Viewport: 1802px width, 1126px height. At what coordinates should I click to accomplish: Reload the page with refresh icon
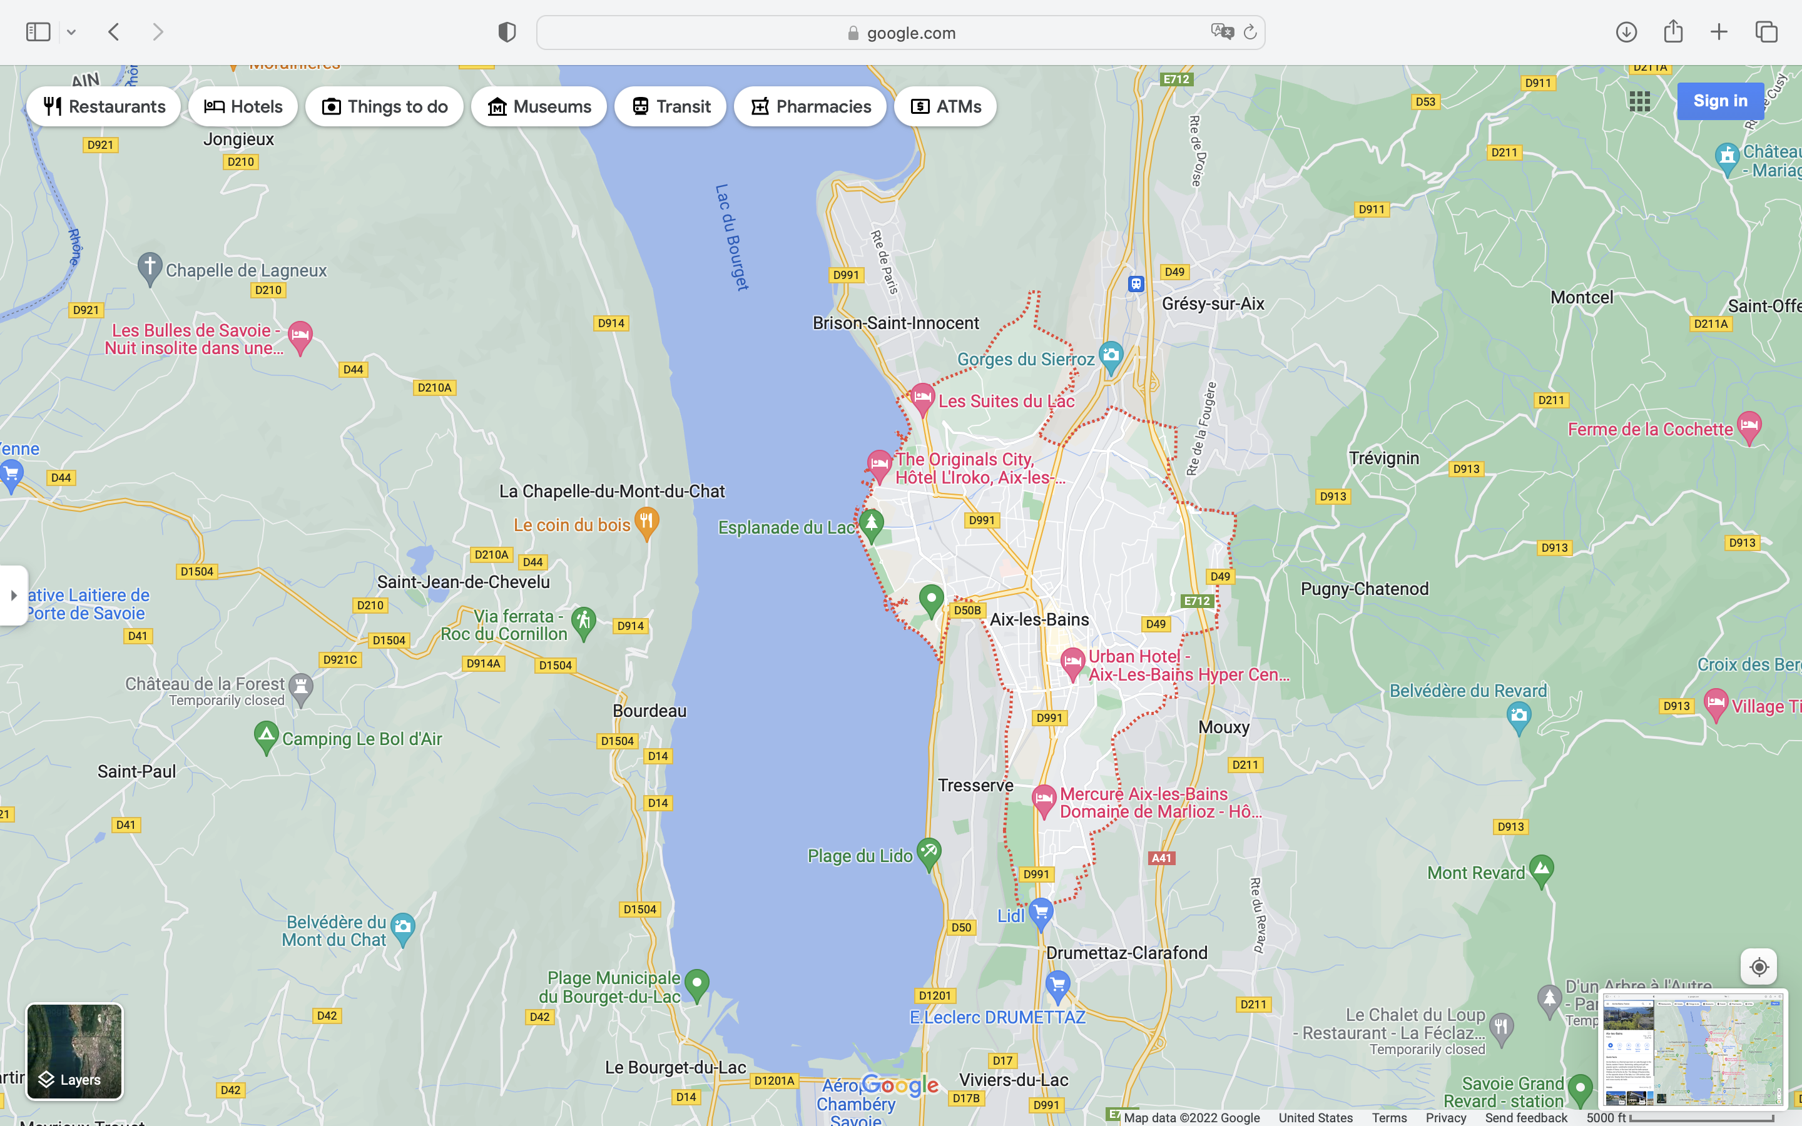(1250, 32)
